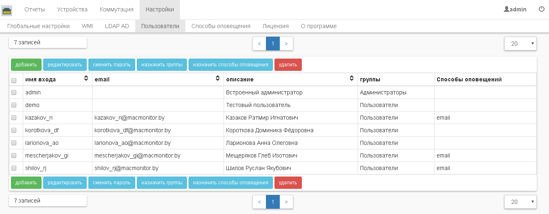This screenshot has width=549, height=214.
Task: Go to next page in top pagination
Action: [x=286, y=44]
